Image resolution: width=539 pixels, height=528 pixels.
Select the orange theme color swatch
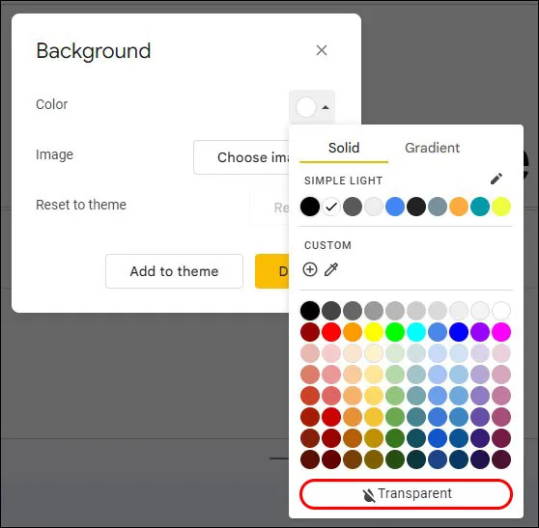pos(459,207)
